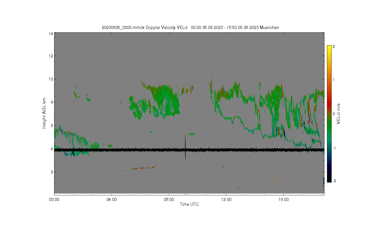Click the vertical black spike near 09:00
Viewport: 385px width, 231px height.
click(x=185, y=147)
